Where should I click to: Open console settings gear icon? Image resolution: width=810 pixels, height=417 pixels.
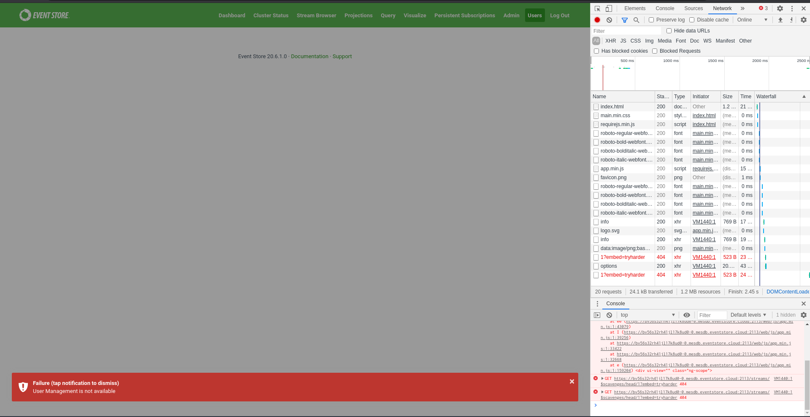coord(803,315)
